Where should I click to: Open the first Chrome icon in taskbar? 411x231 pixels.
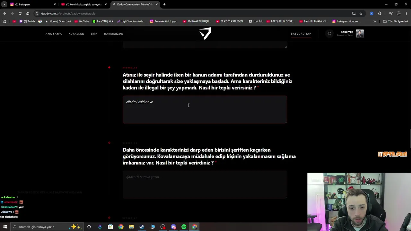[x=121, y=227]
